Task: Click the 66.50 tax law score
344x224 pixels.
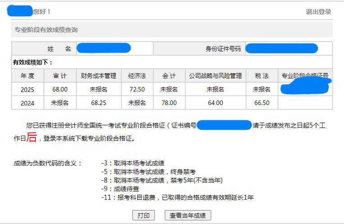Action: 262,103
